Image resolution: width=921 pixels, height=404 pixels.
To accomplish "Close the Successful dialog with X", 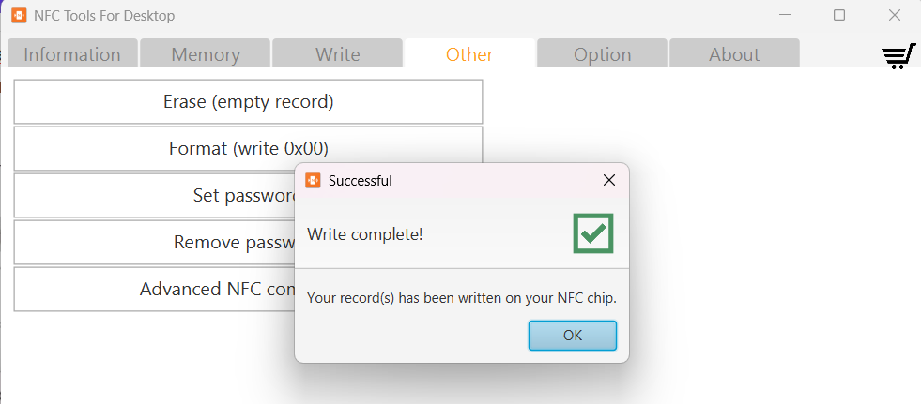I will pos(608,180).
